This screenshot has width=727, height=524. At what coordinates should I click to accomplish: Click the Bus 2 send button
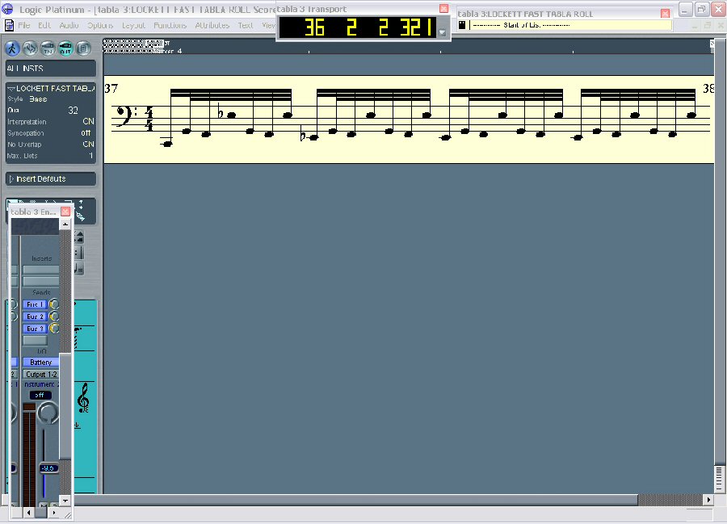[x=35, y=316]
